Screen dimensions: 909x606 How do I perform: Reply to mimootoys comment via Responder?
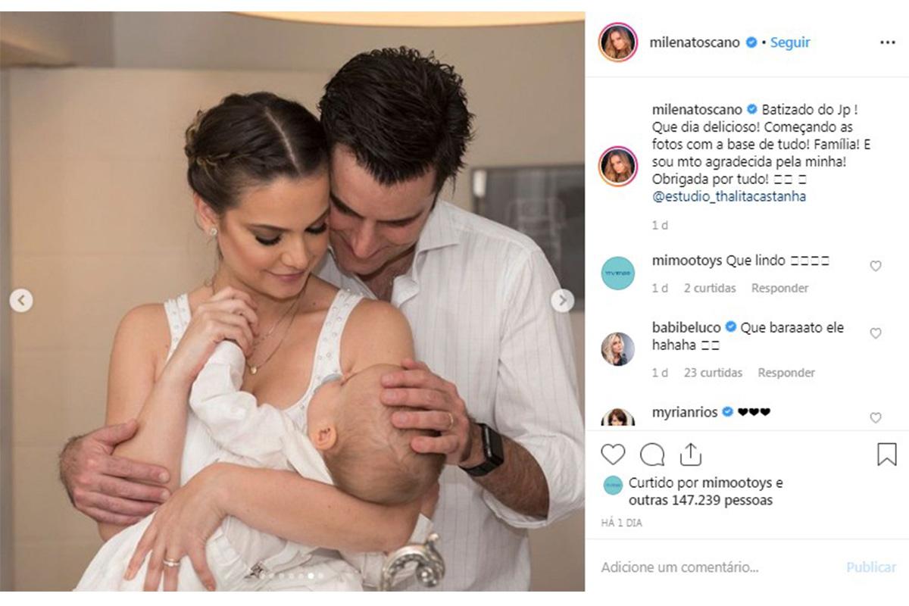[779, 288]
